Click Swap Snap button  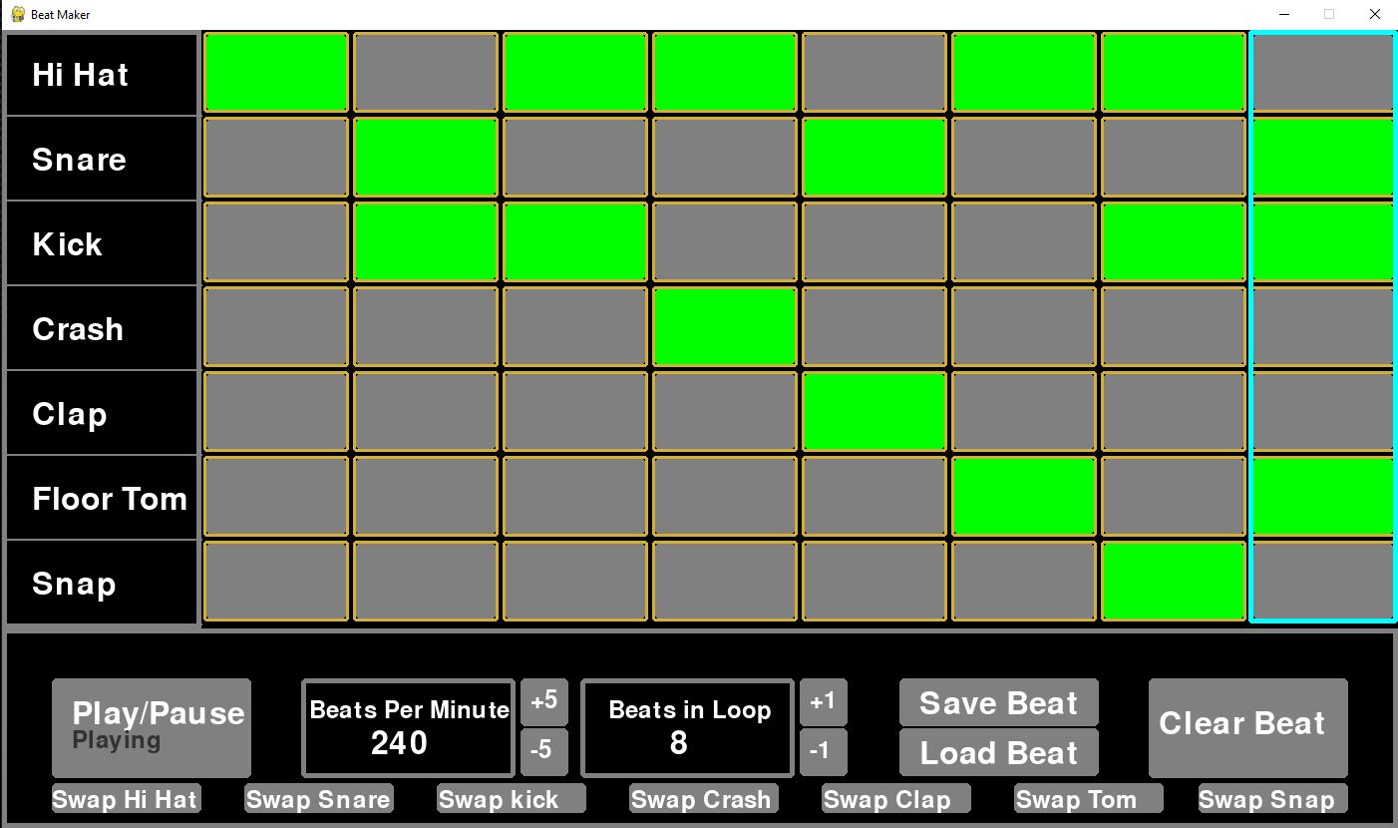(1273, 798)
